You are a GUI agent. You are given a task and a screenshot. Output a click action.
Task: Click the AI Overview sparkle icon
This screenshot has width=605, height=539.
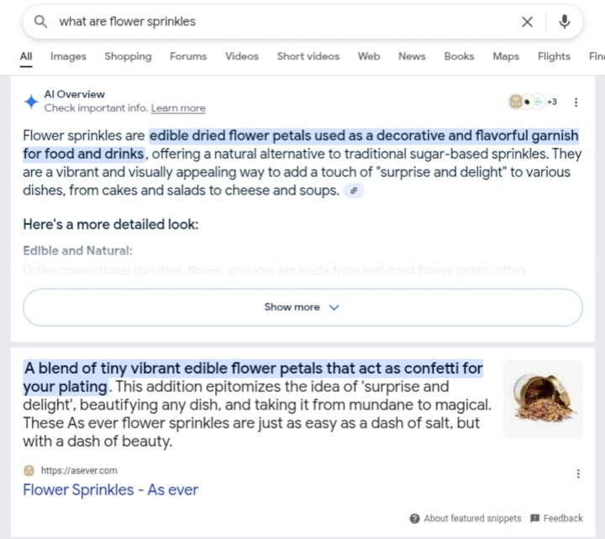click(x=31, y=102)
